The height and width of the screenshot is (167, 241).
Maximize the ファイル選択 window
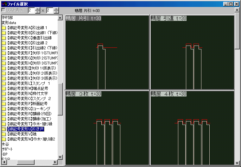pyautogui.click(x=231, y=4)
